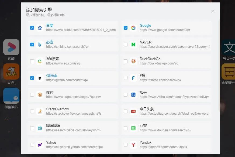This screenshot has height=157, width=235.
Task: Close the 添加搜索引擎 dialog
Action: point(213,11)
